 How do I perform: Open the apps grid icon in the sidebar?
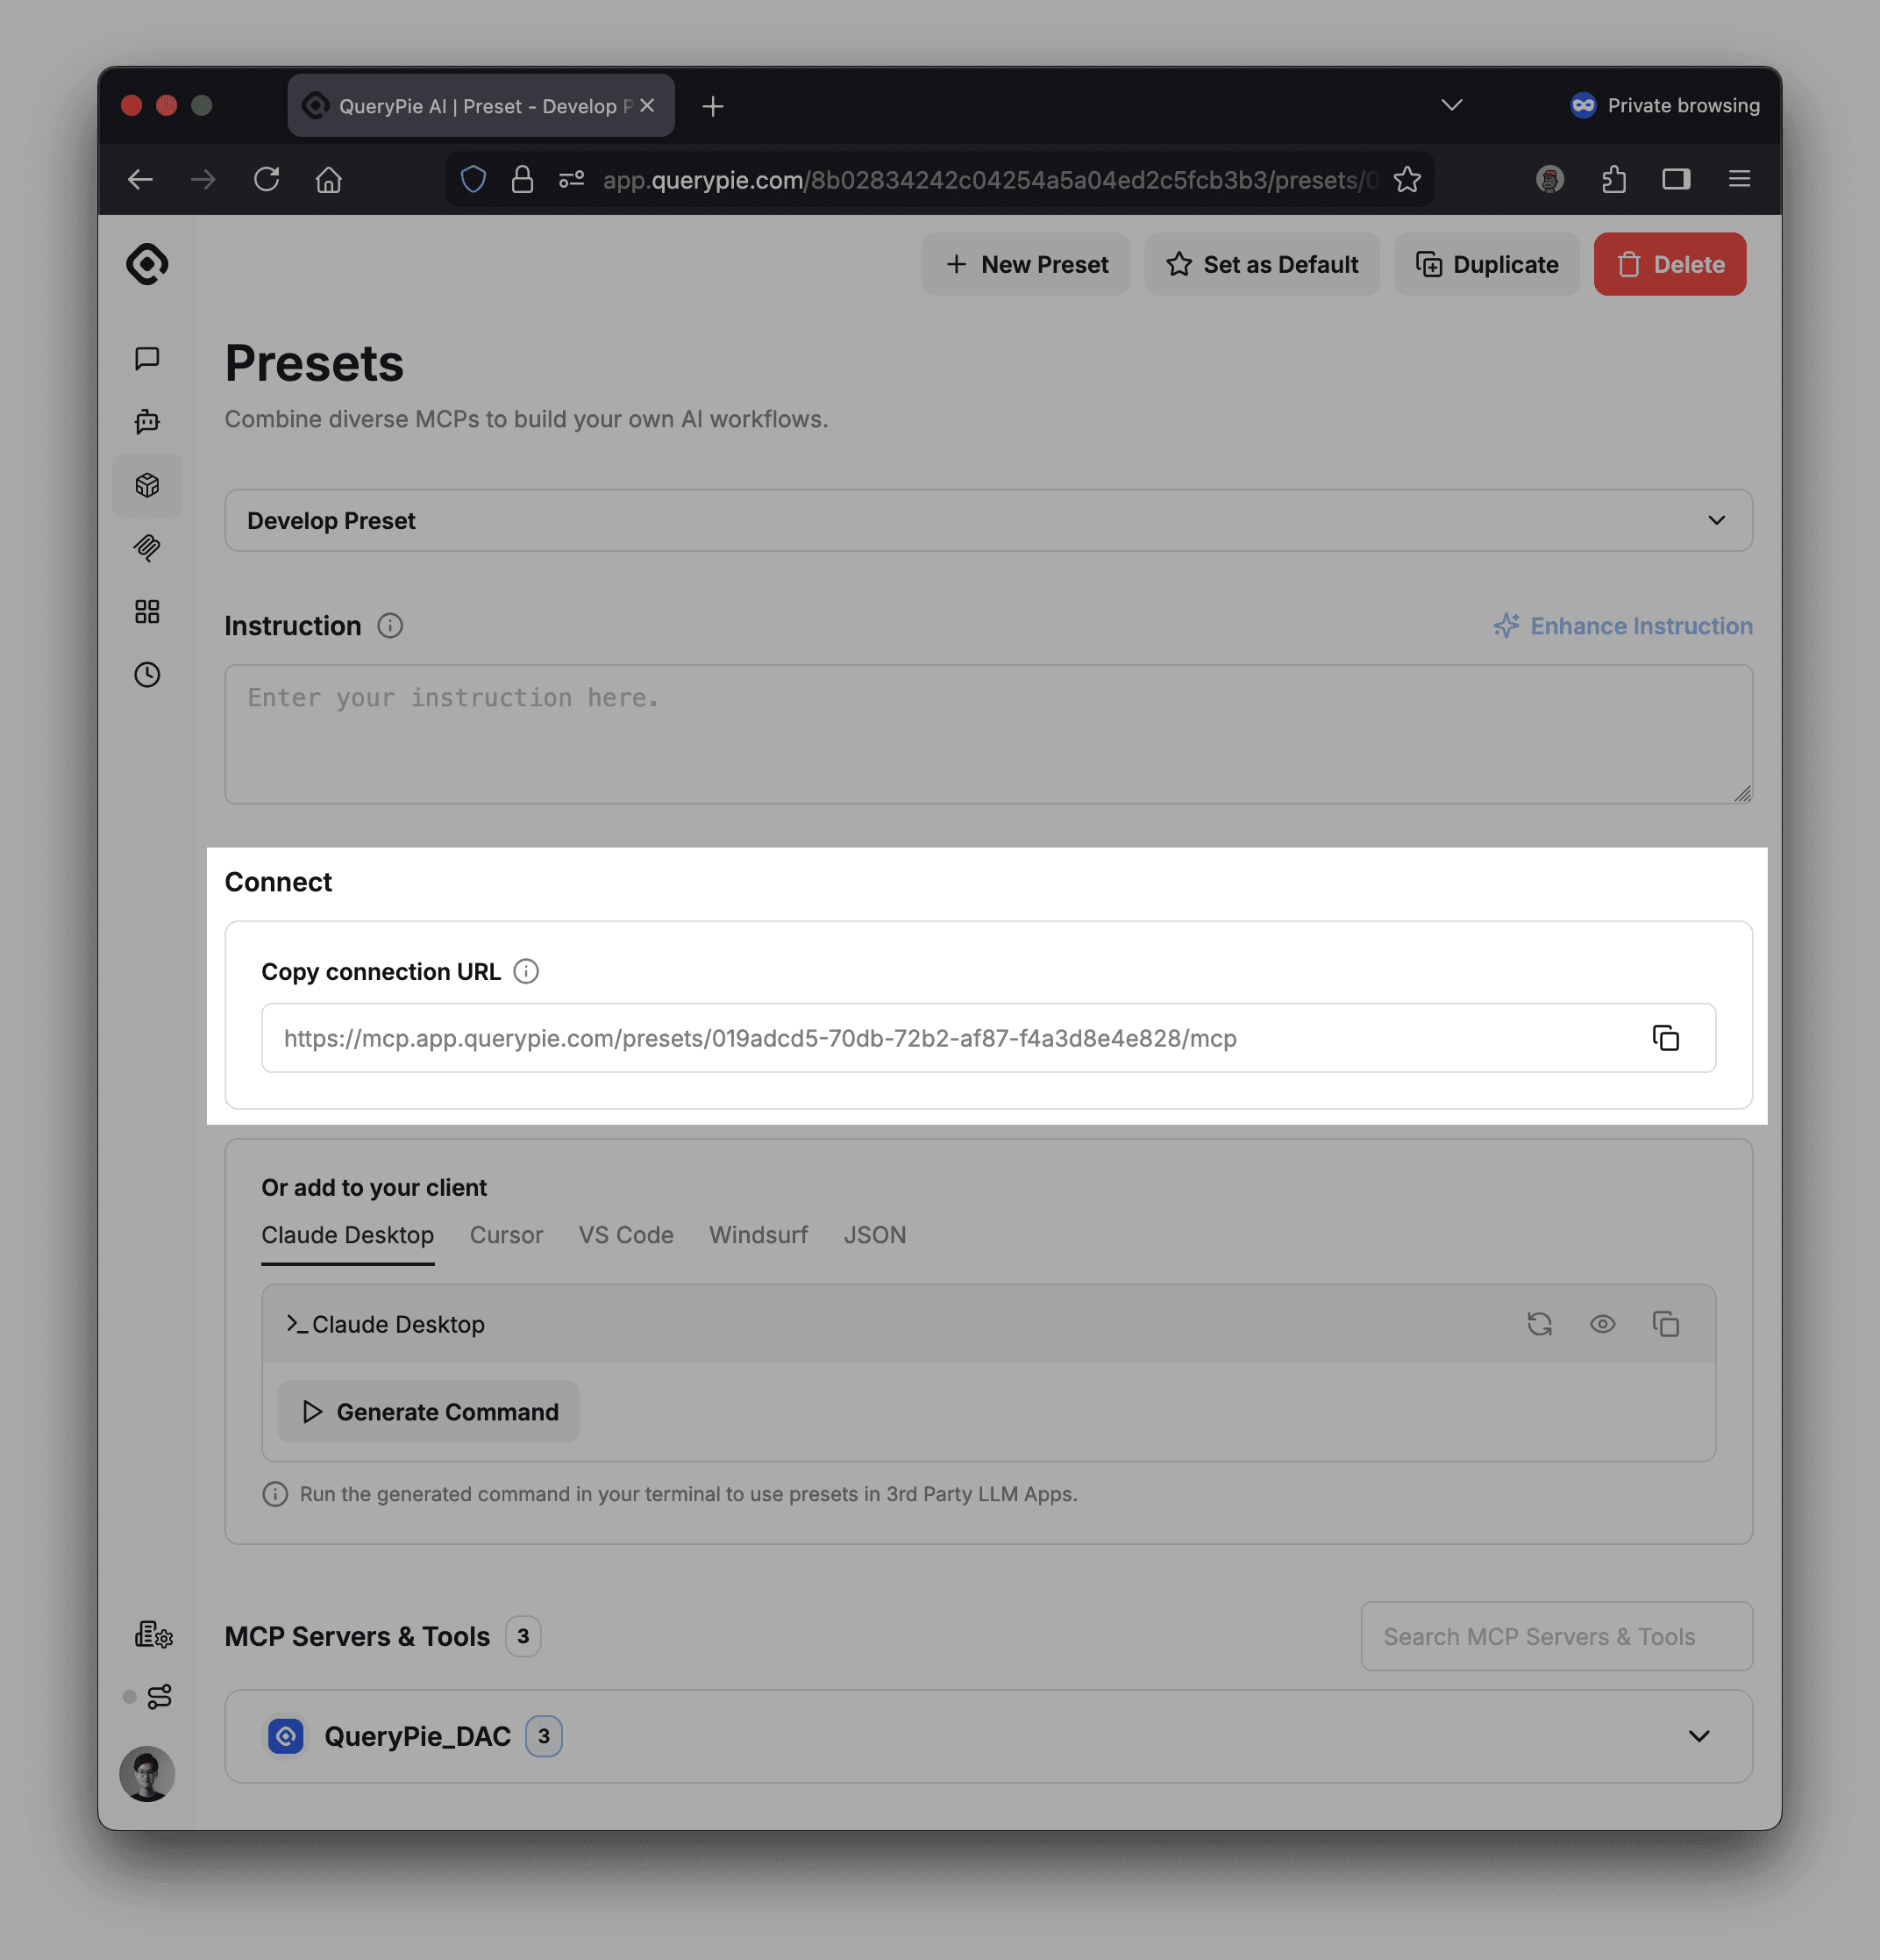(147, 611)
